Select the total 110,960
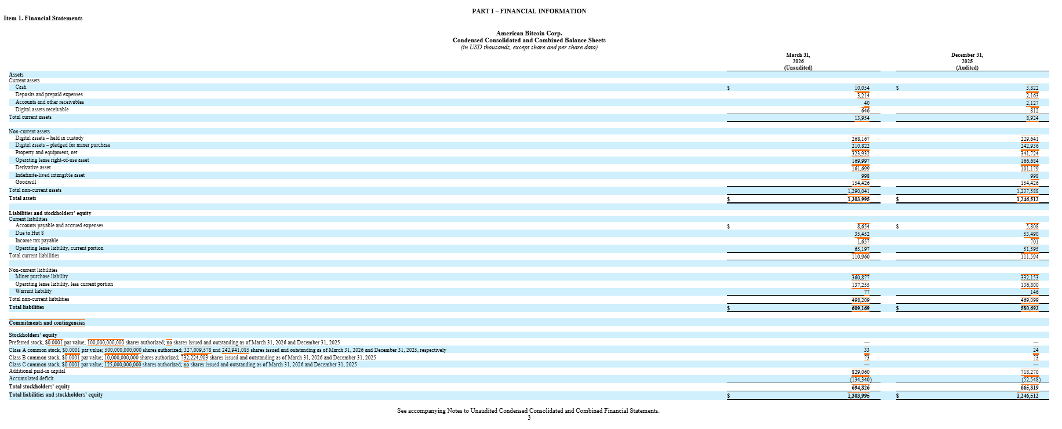1062x429 pixels. coord(860,256)
